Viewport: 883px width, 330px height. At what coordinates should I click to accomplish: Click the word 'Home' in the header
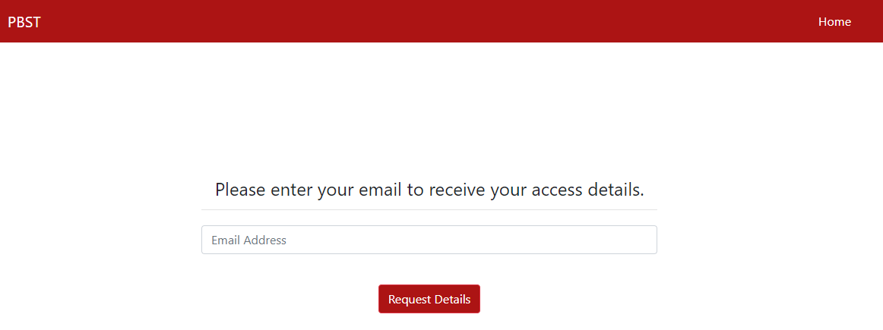[x=834, y=21]
